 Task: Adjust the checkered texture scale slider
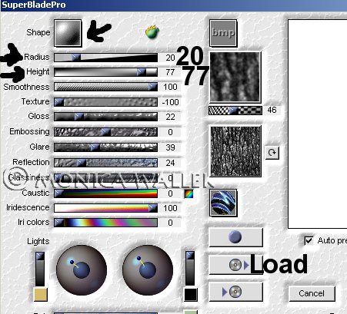coord(235,111)
